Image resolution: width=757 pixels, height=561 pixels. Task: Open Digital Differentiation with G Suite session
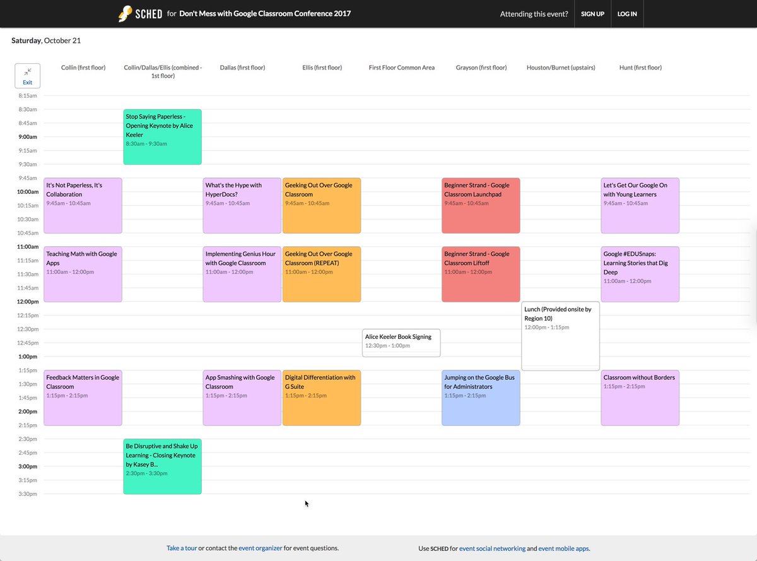[322, 398]
